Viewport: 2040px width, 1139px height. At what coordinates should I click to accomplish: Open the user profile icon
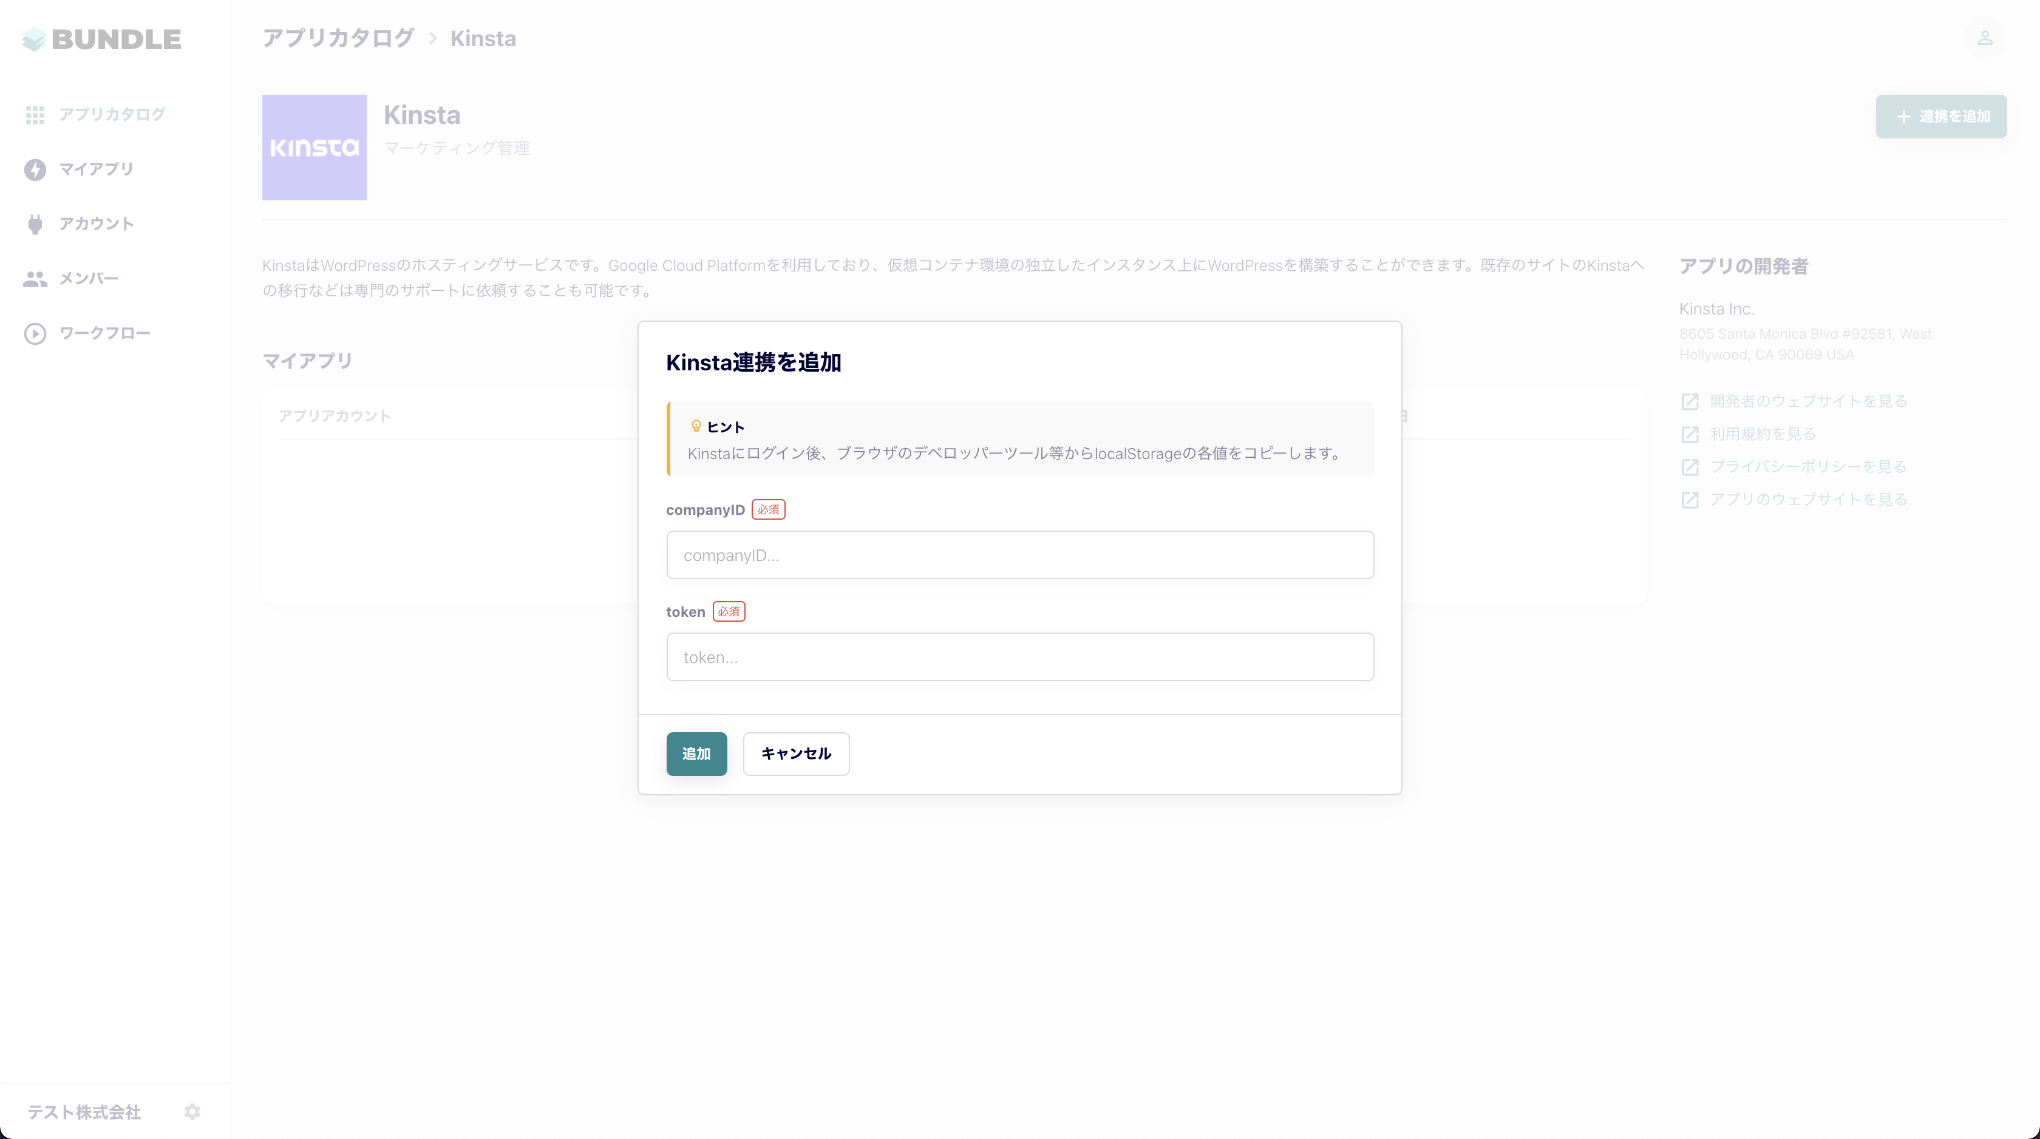coord(1985,38)
